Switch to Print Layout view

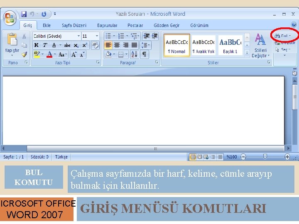point(193,157)
